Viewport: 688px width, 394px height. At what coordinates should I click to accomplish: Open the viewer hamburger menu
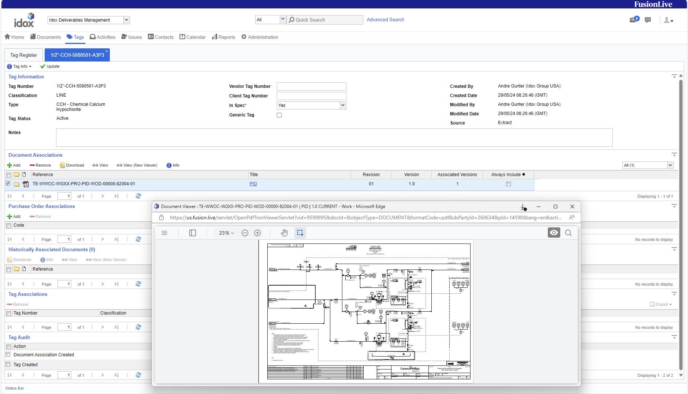164,233
